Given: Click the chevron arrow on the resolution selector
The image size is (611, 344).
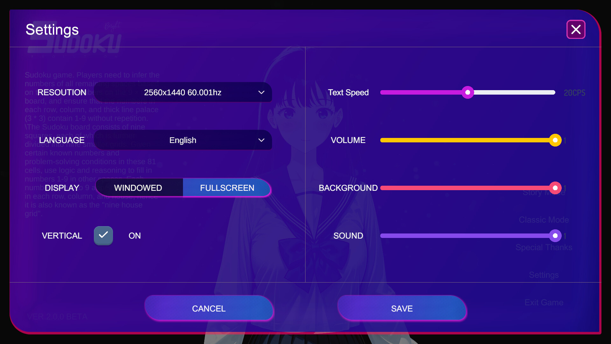Looking at the screenshot, I should (261, 92).
